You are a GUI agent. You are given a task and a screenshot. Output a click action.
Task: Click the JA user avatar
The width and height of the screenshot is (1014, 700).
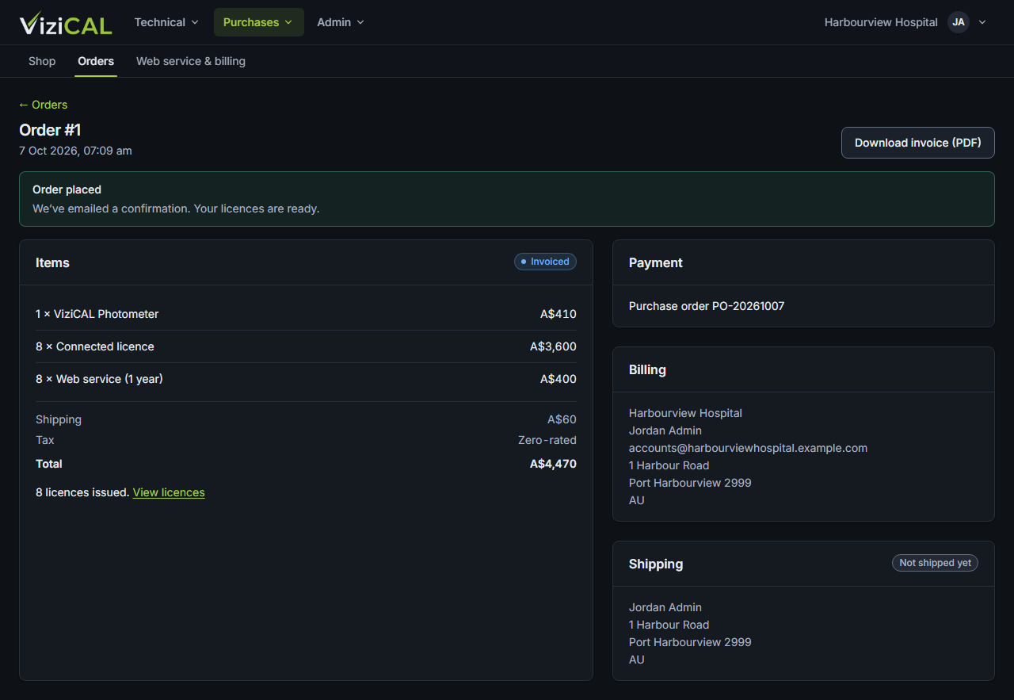(x=959, y=22)
